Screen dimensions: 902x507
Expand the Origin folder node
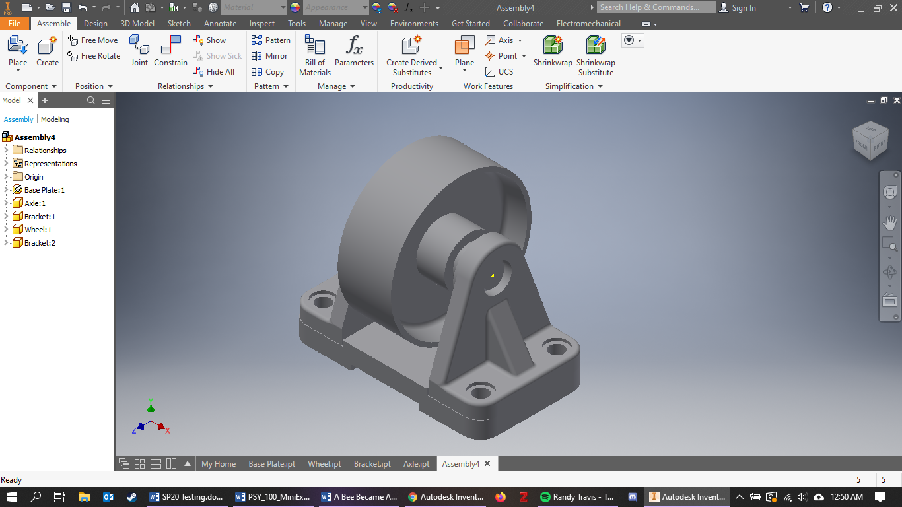(x=6, y=177)
